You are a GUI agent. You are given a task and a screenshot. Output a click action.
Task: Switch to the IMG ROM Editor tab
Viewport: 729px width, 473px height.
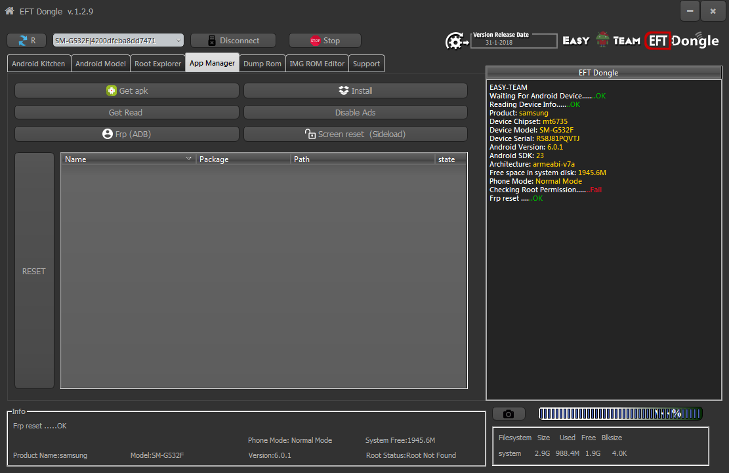click(x=317, y=64)
